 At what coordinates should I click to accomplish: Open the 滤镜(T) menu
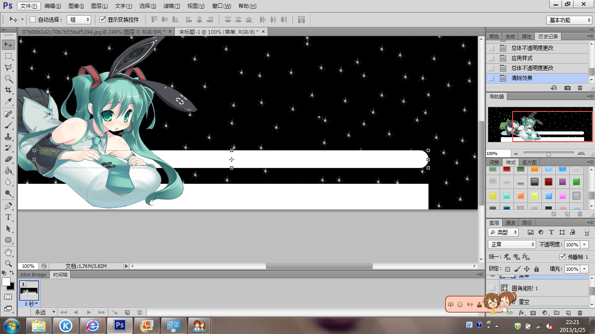(x=172, y=6)
